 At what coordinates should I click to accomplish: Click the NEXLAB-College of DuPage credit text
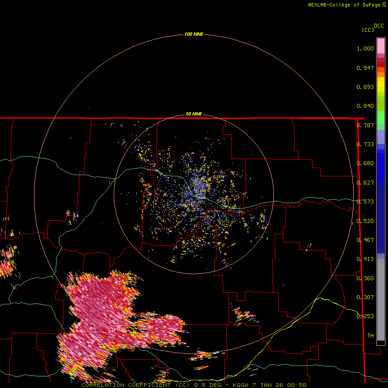[344, 5]
